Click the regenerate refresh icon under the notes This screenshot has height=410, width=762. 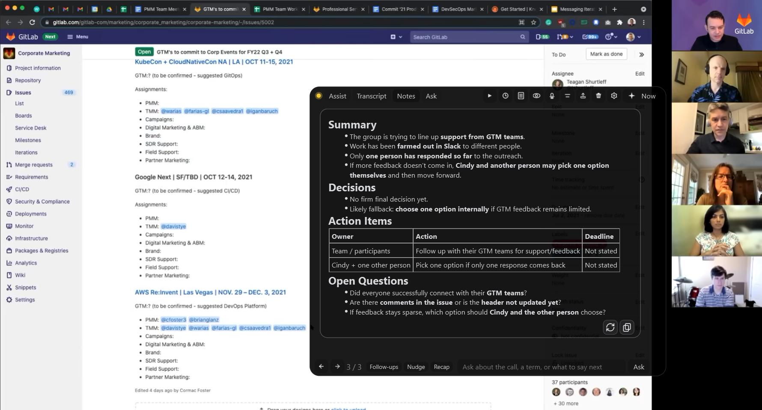(610, 327)
